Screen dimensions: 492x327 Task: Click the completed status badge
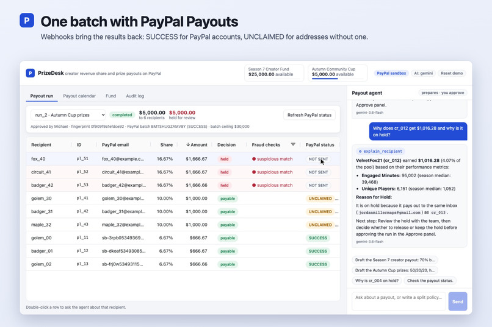pos(122,115)
